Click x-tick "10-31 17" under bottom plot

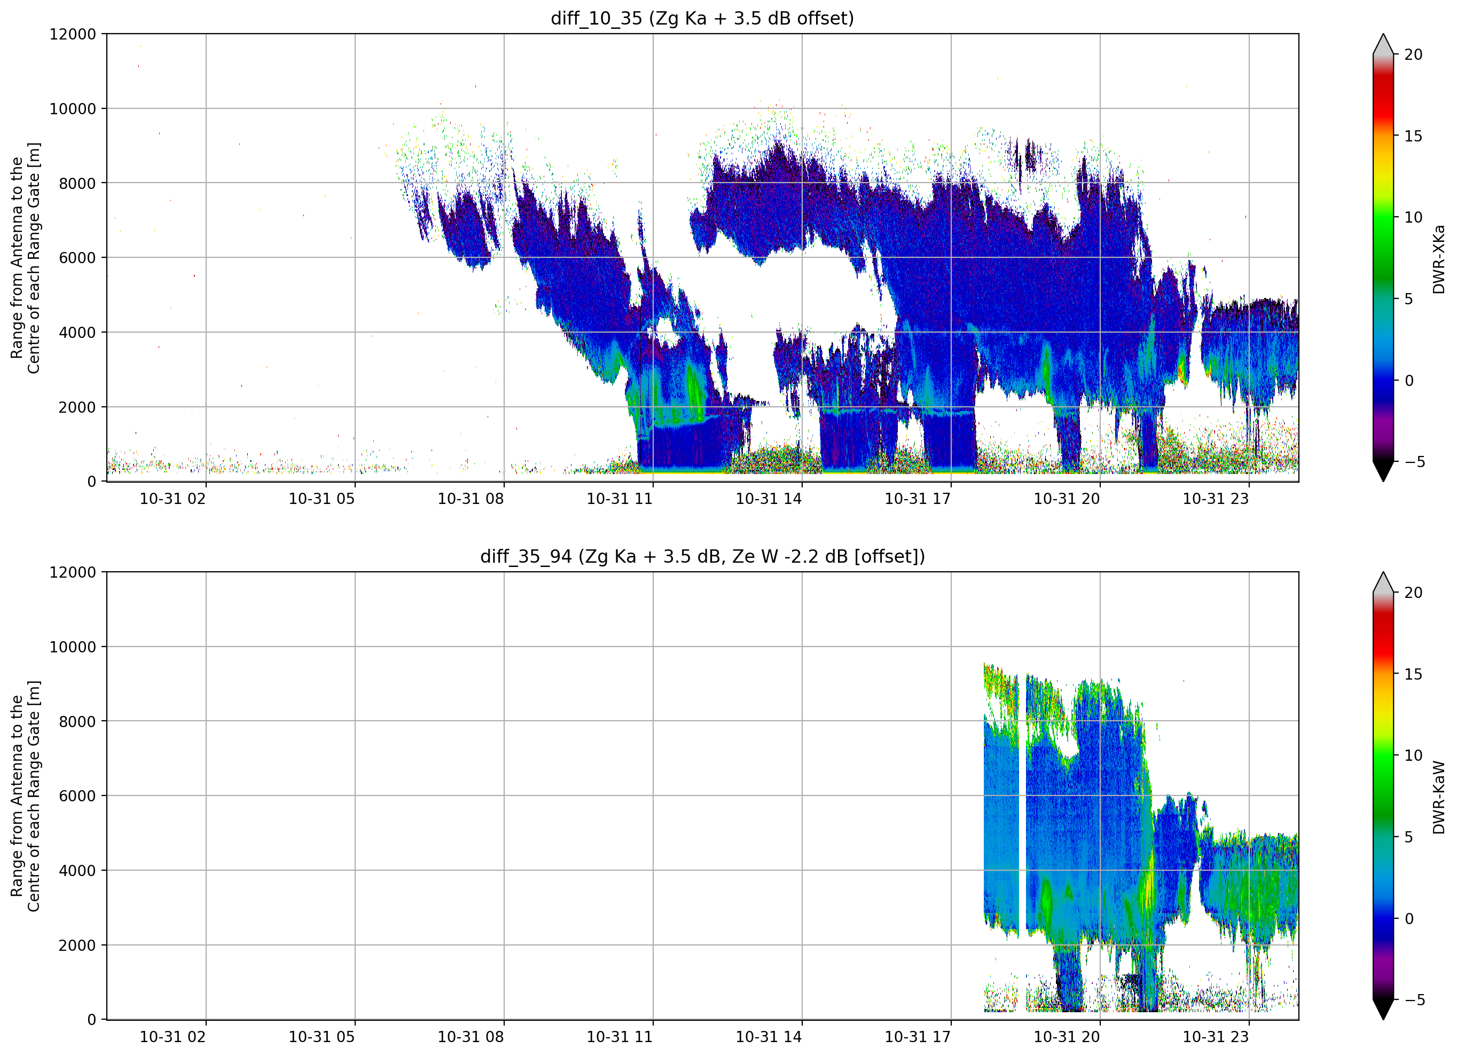pos(918,1037)
